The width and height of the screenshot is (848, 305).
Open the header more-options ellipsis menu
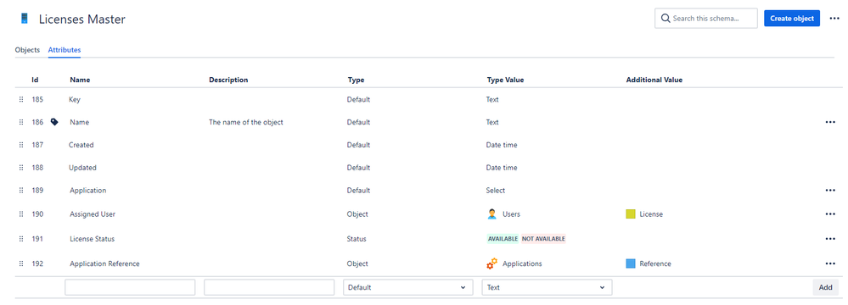834,19
